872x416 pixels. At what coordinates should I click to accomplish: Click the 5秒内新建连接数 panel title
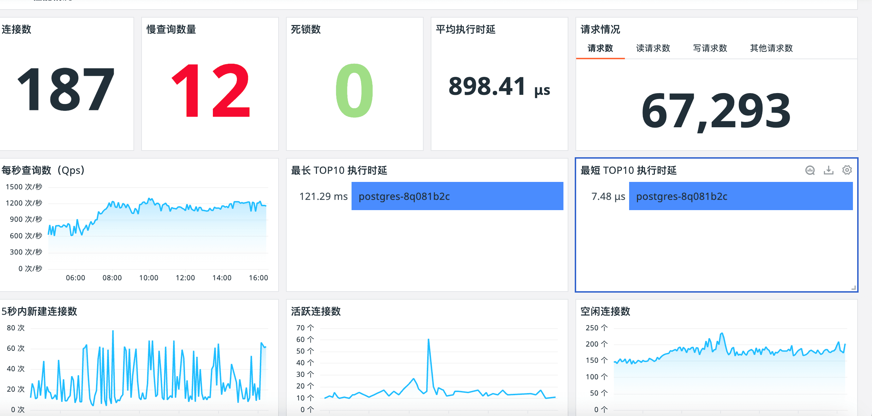pyautogui.click(x=39, y=311)
